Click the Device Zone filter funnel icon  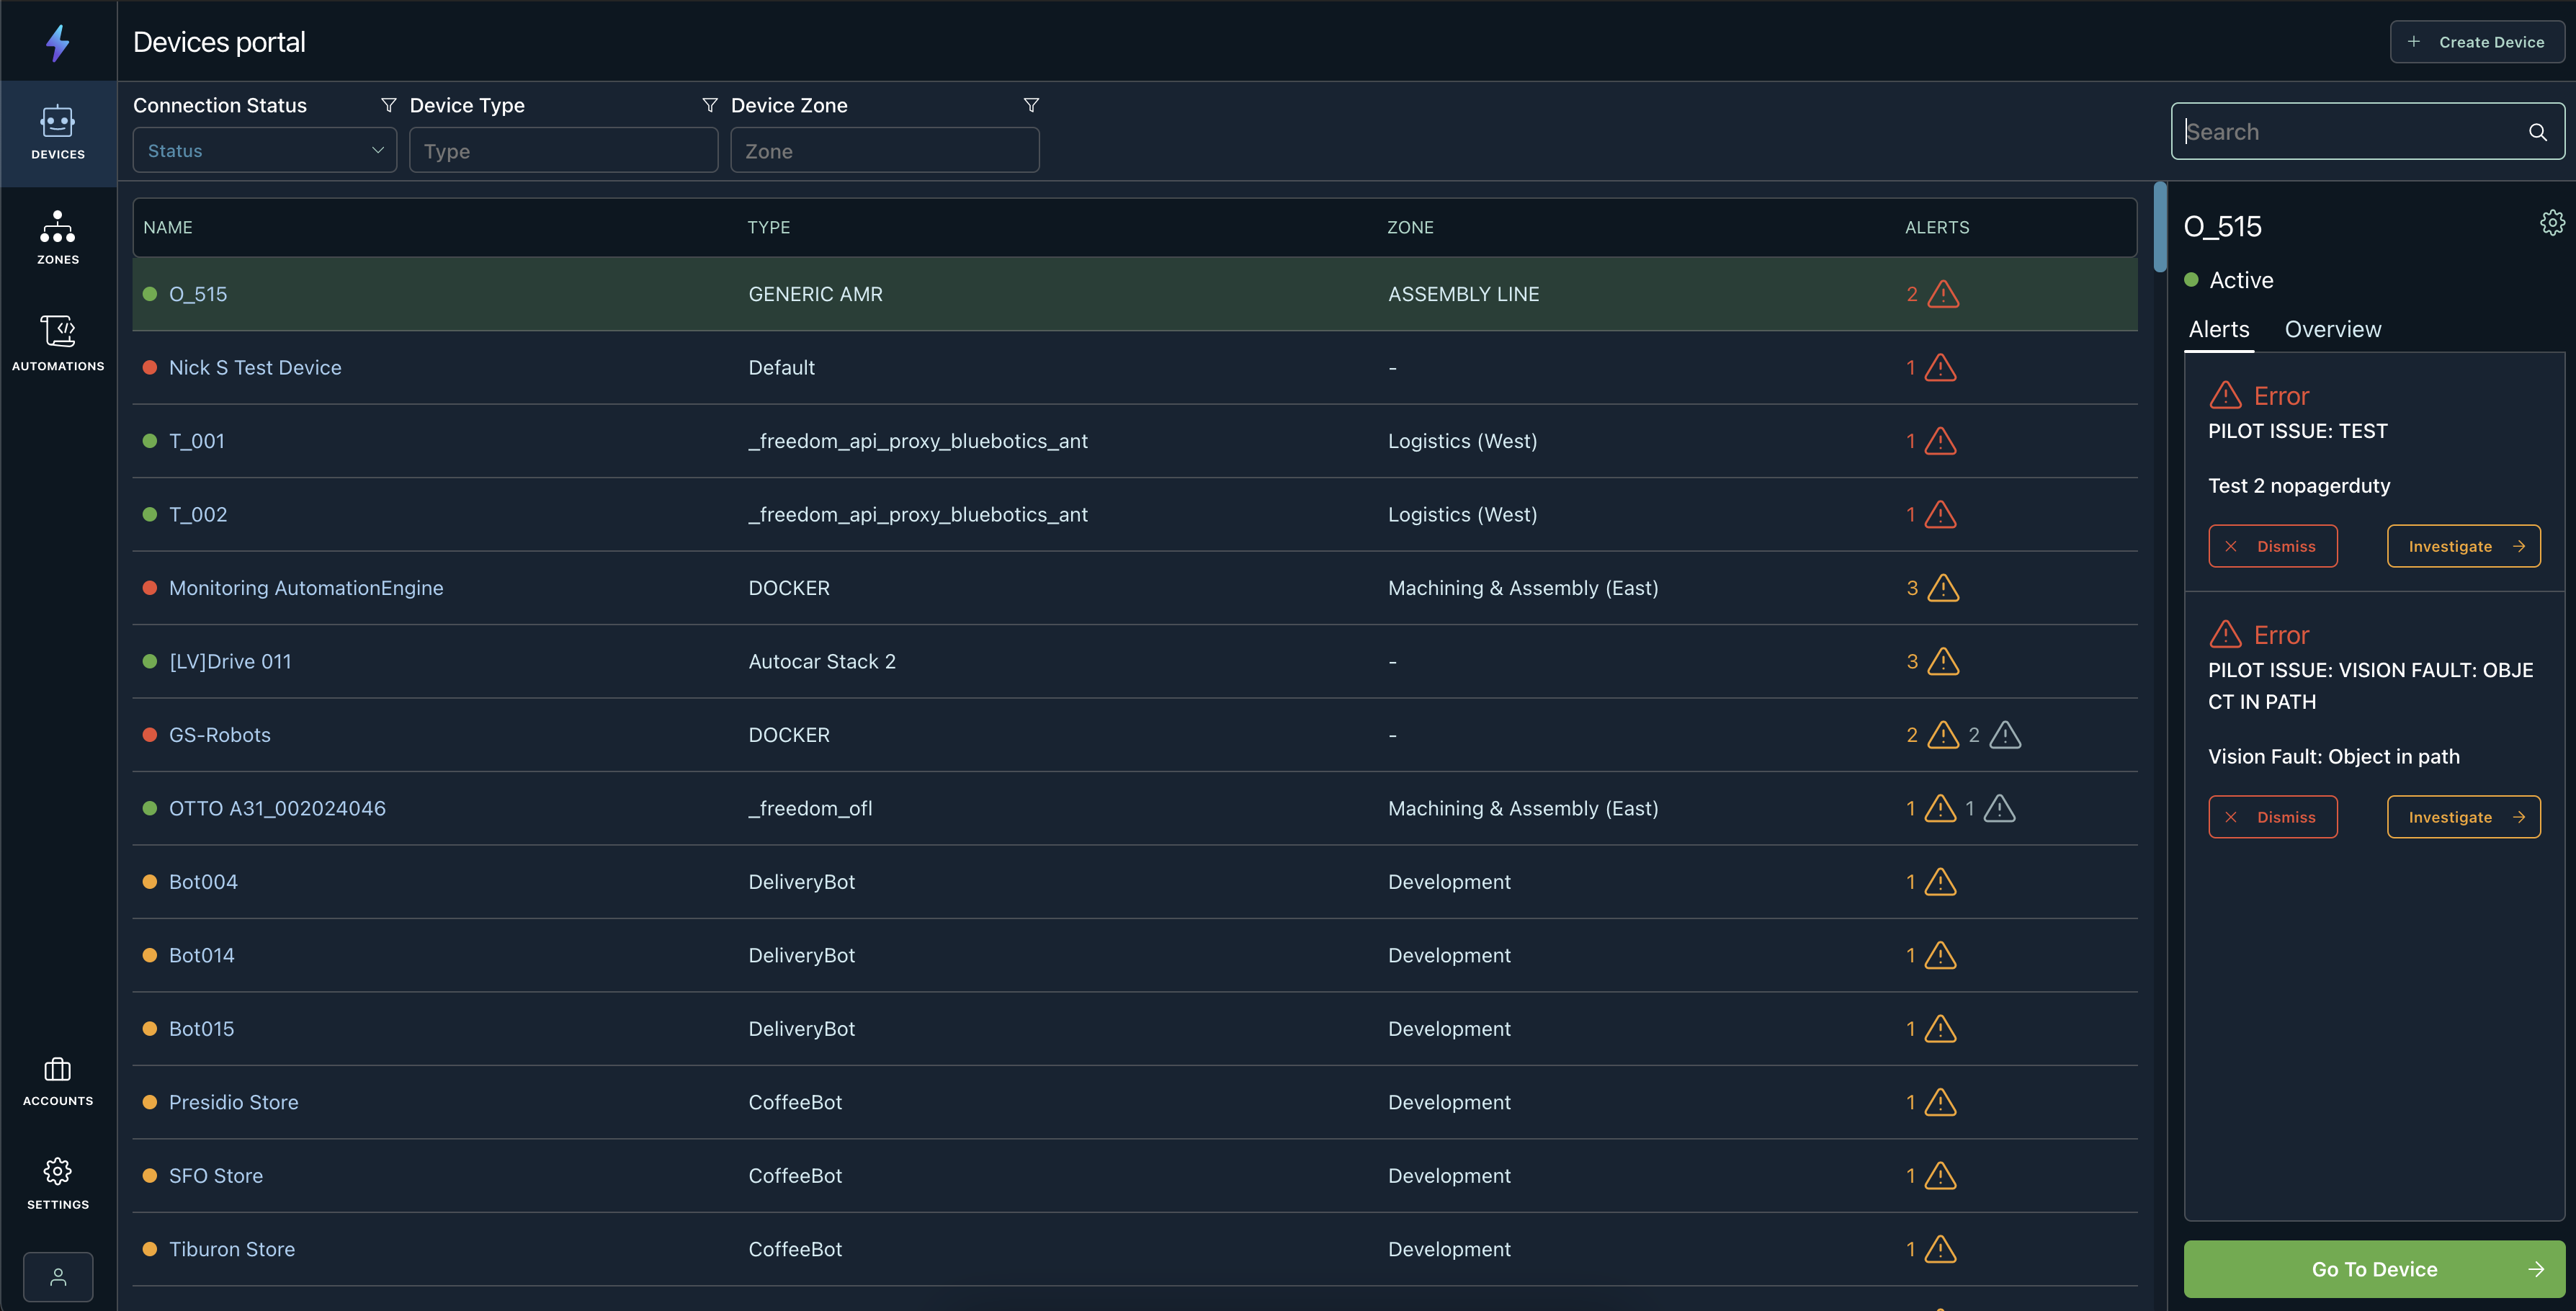point(1031,105)
